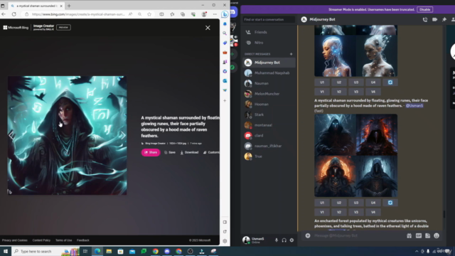455x256 pixels.
Task: Save the shaman image to collection
Action: pos(170,152)
